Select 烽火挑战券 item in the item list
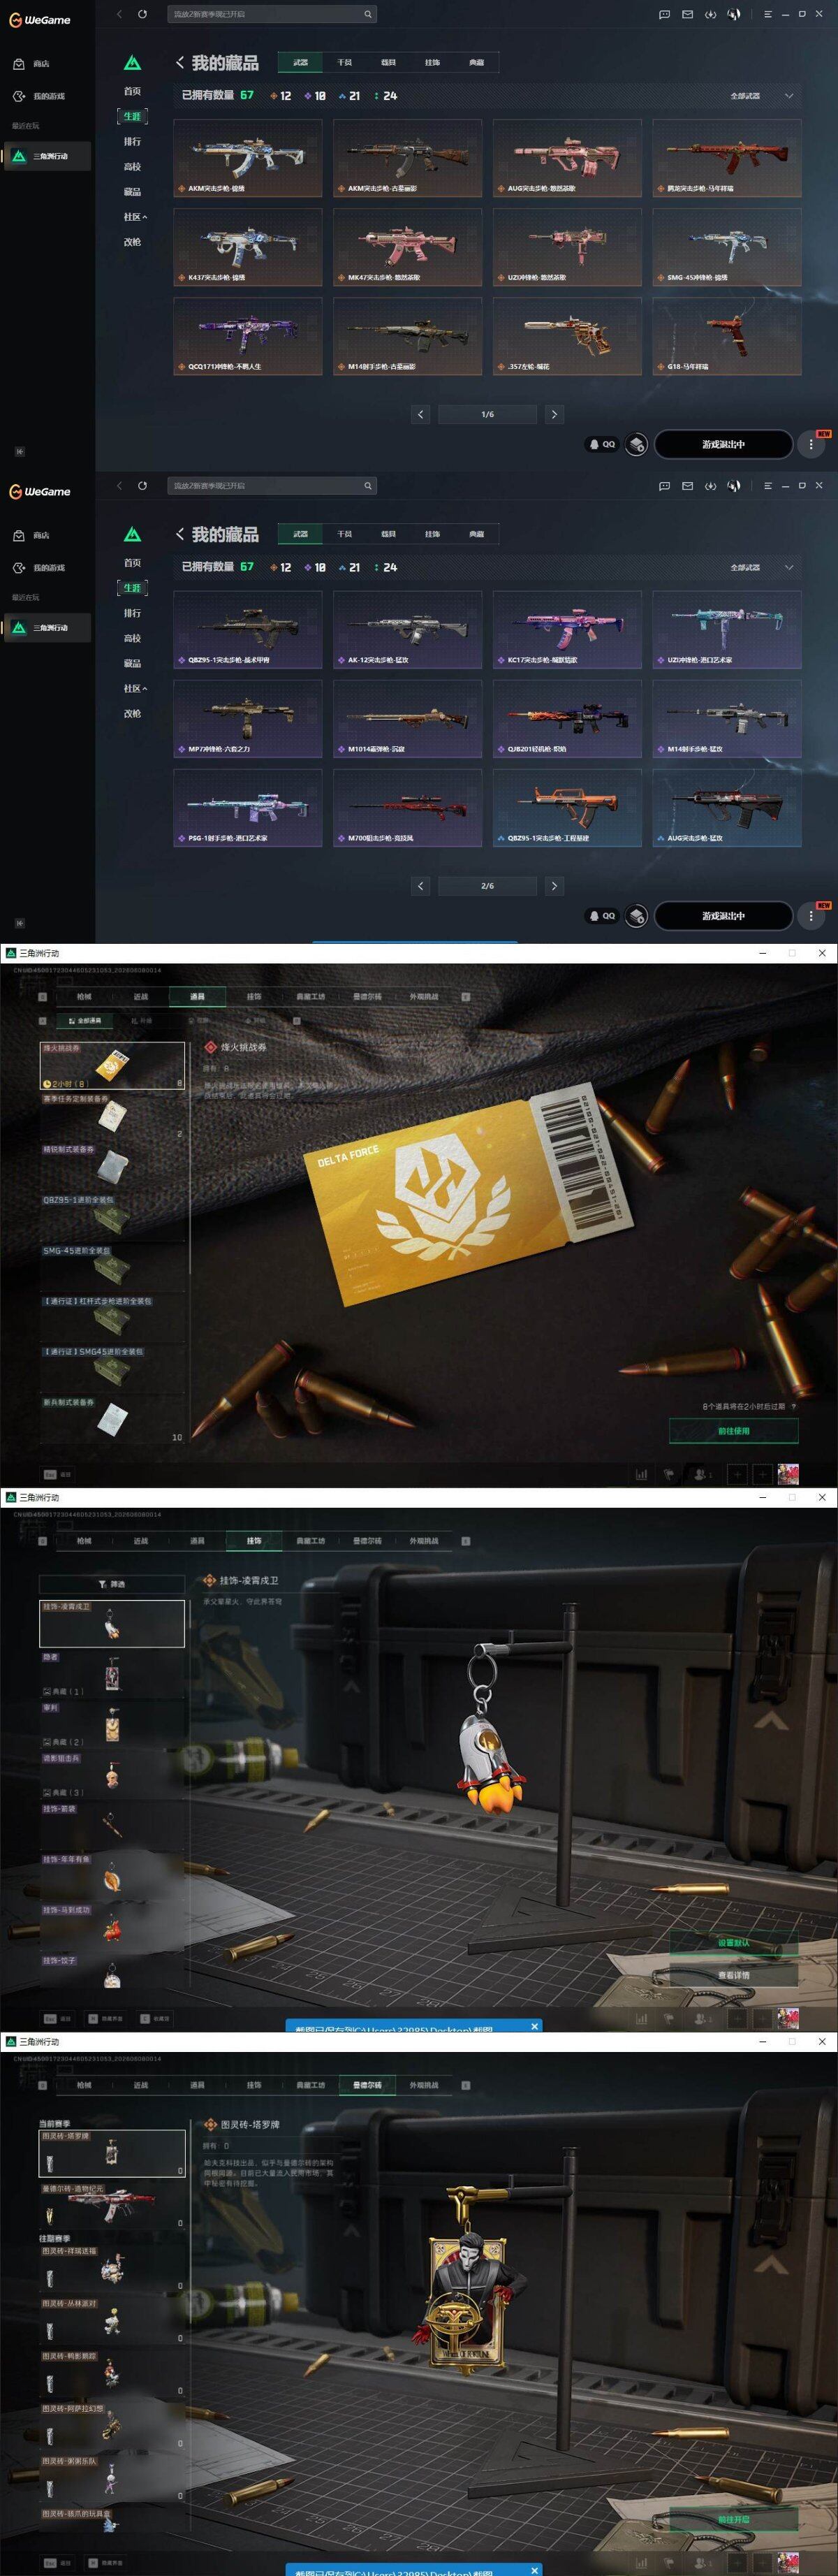This screenshot has height=2576, width=838. [x=112, y=1065]
